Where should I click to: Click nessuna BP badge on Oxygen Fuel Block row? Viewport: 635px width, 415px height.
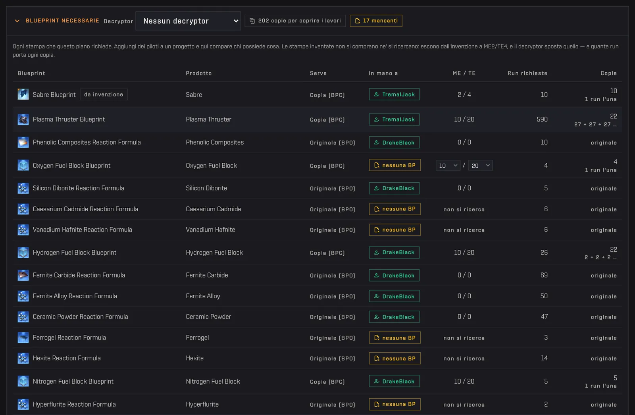(x=394, y=165)
